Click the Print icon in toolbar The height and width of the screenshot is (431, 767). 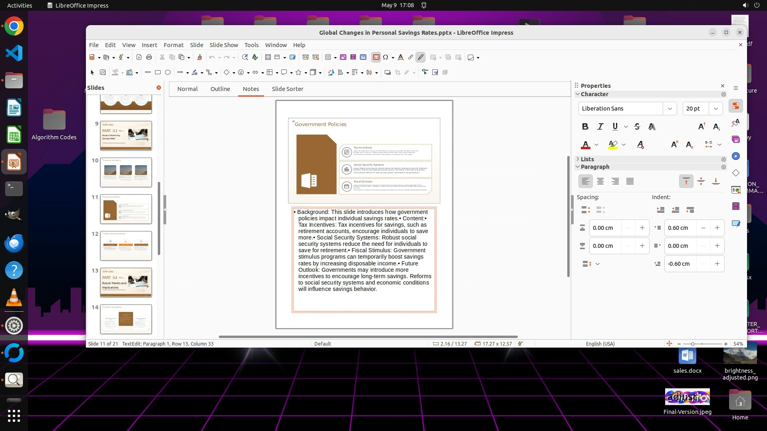[x=149, y=57]
